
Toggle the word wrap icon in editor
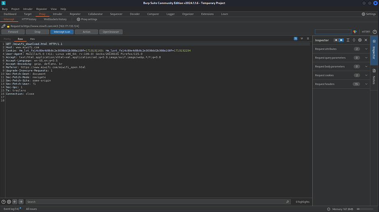(296, 39)
